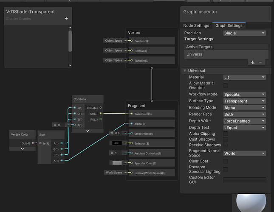The image size is (274, 212).
Task: Select the Combine node title
Action: 80,99
